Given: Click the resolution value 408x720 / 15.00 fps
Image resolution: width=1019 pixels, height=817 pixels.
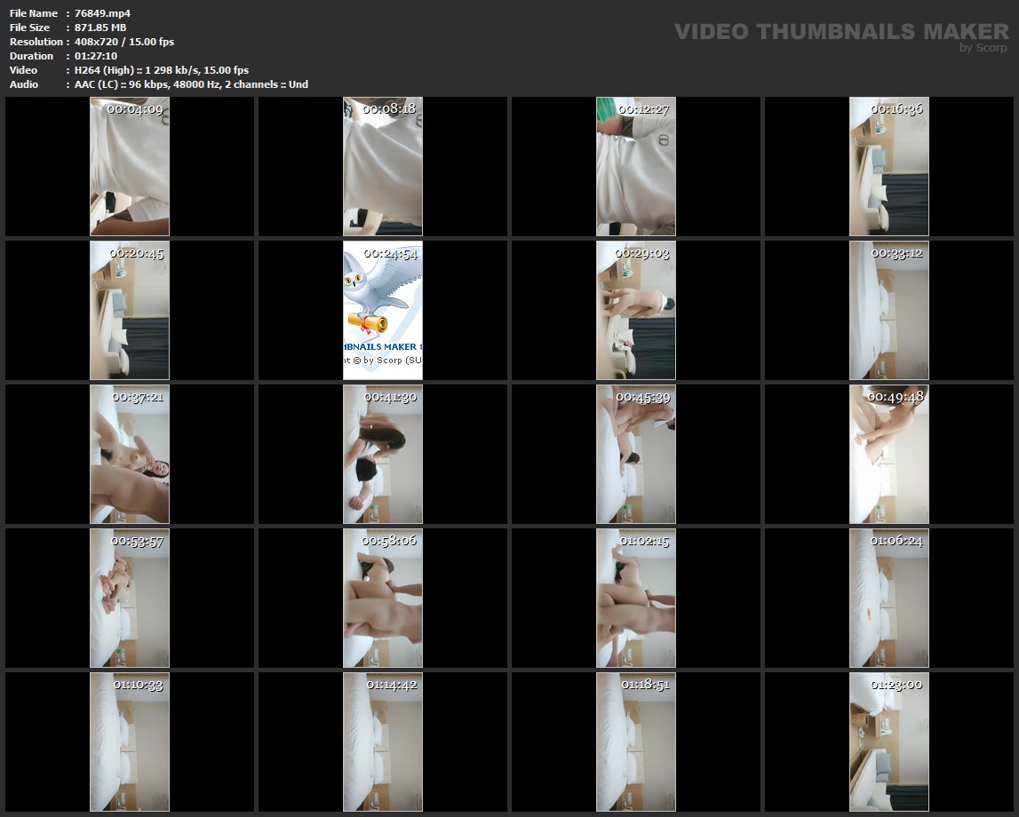Looking at the screenshot, I should pos(124,42).
